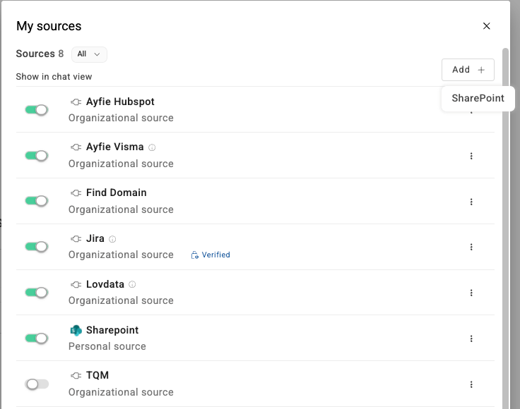The width and height of the screenshot is (520, 409).
Task: Select SharePoint from the Add menu
Action: click(478, 98)
